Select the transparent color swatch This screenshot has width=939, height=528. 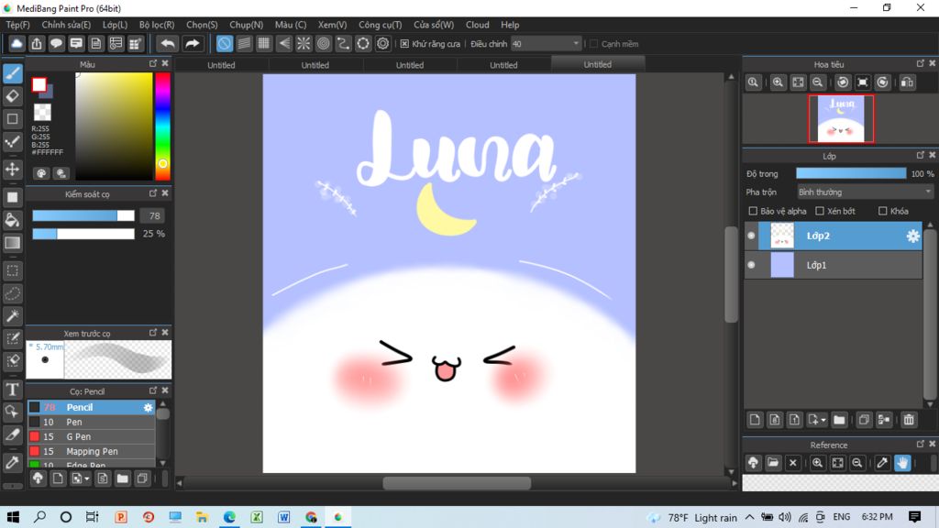click(x=42, y=112)
